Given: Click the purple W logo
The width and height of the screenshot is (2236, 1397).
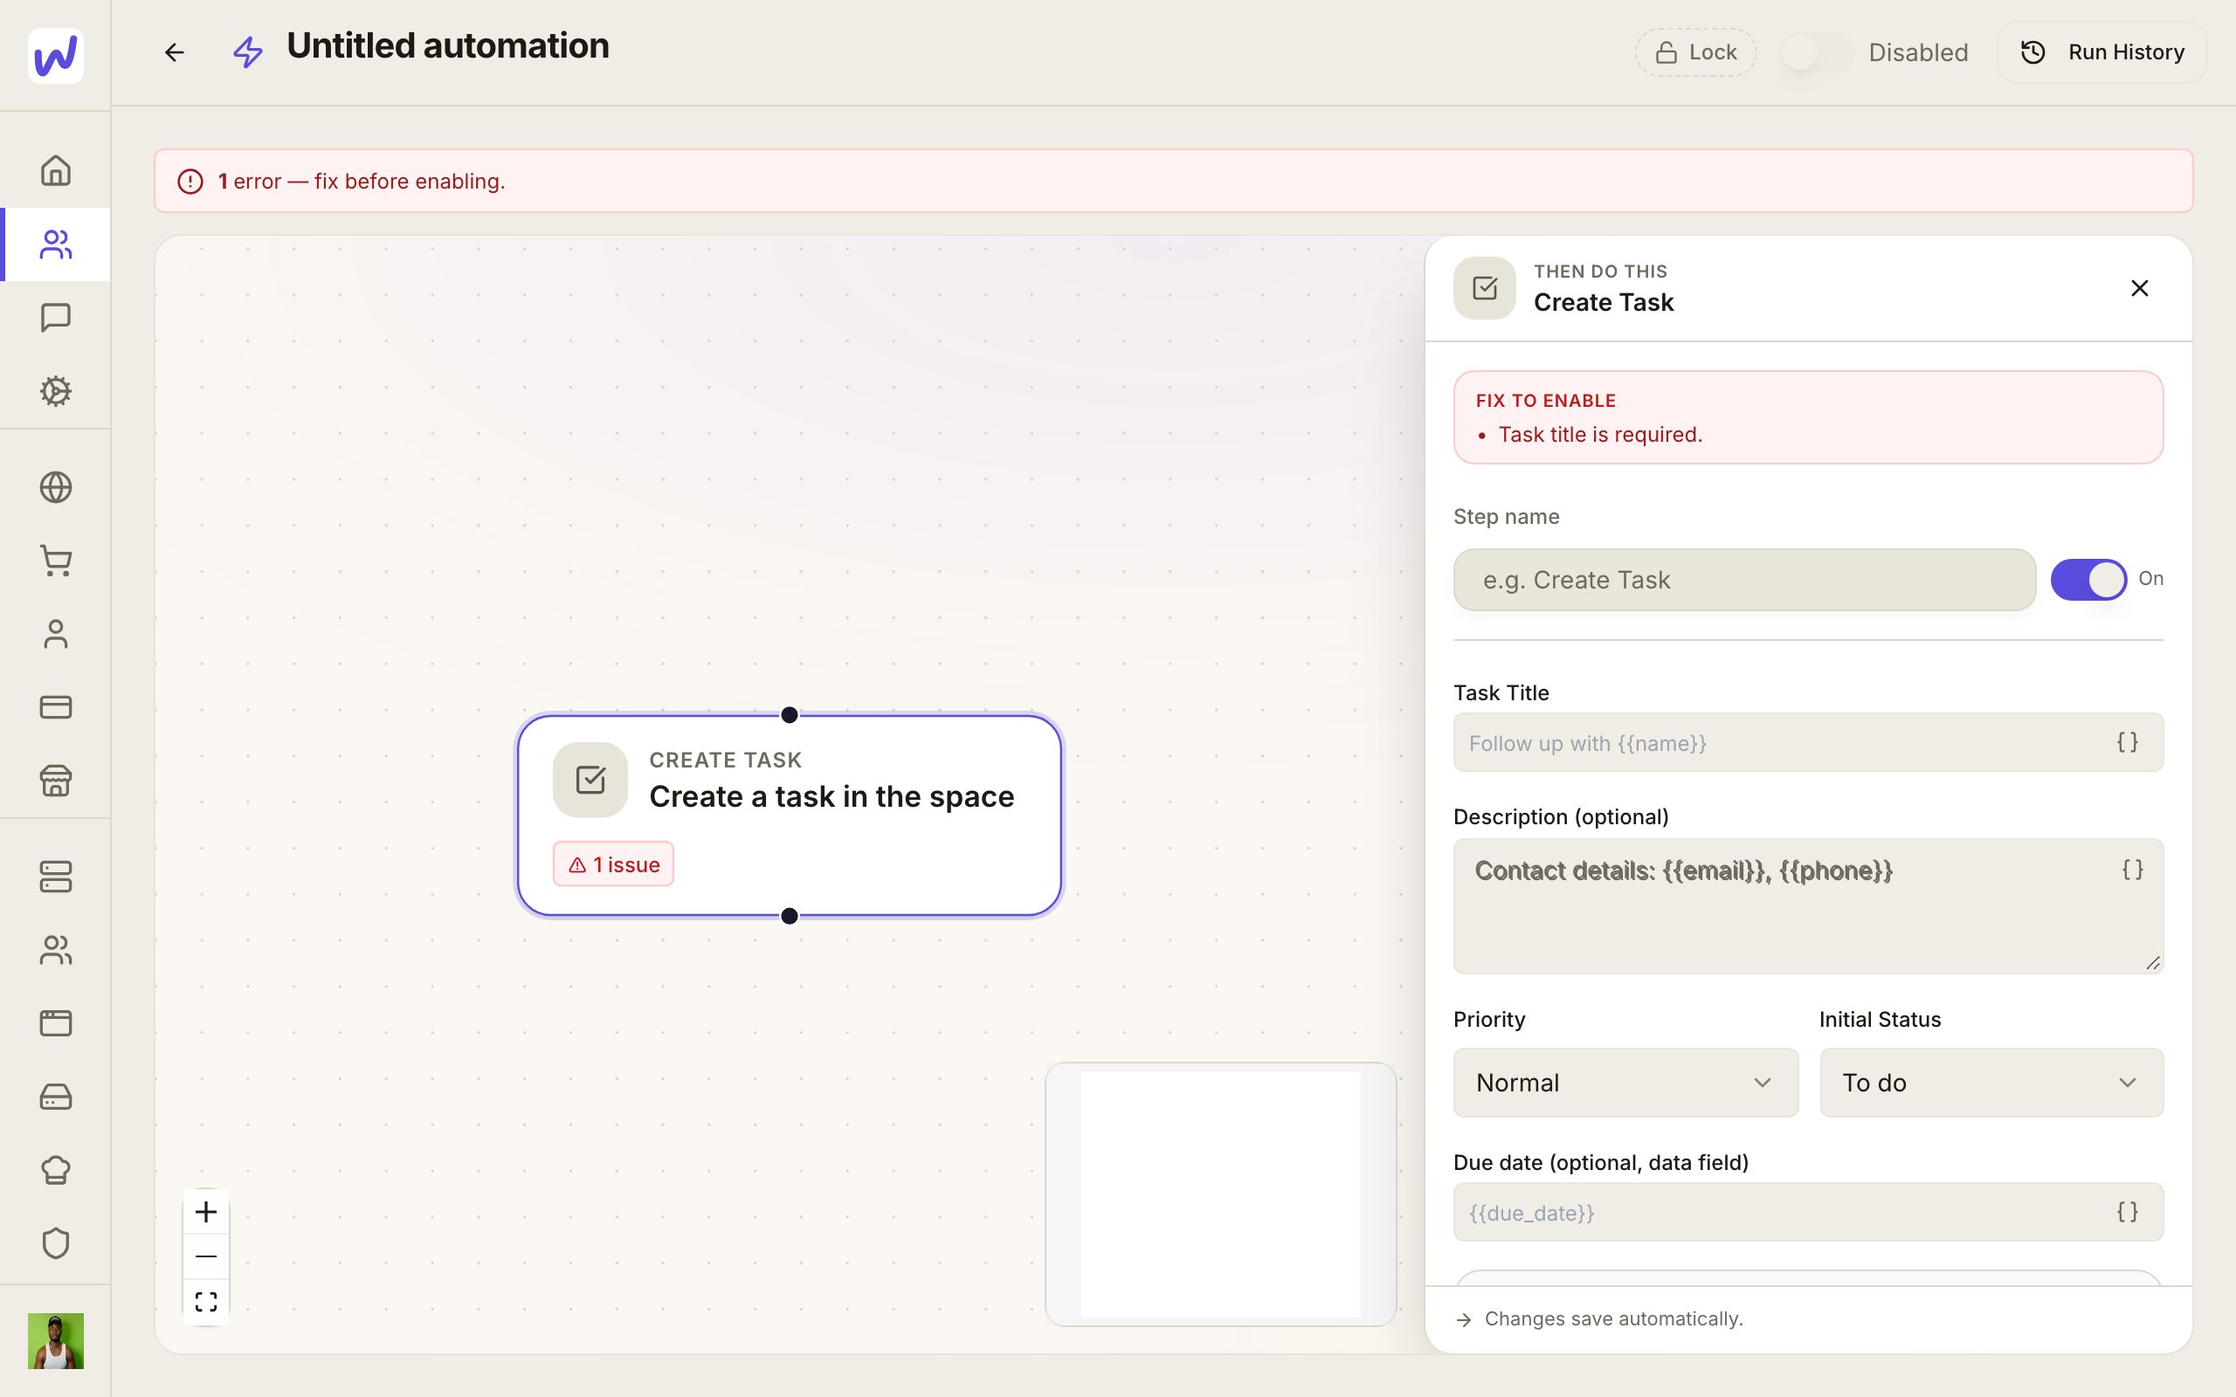Looking at the screenshot, I should (55, 55).
